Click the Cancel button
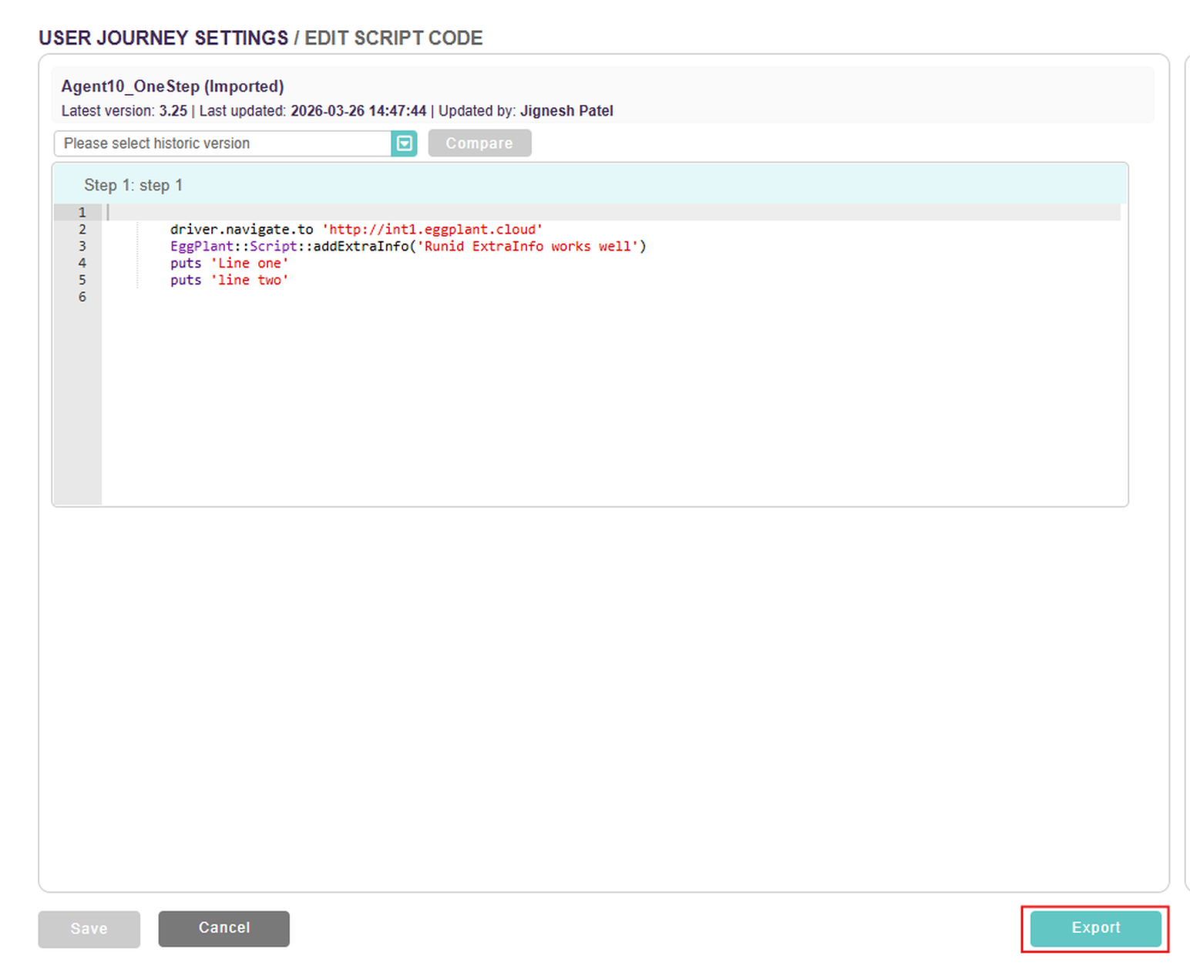Screen dimensions: 1190x976 224,928
